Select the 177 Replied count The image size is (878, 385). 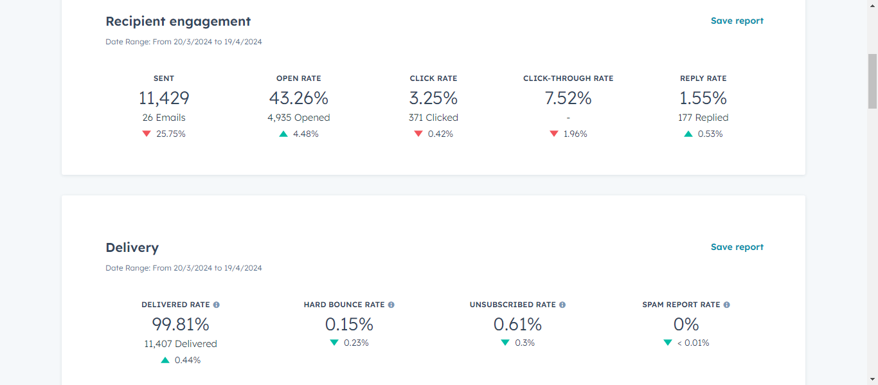(x=703, y=118)
